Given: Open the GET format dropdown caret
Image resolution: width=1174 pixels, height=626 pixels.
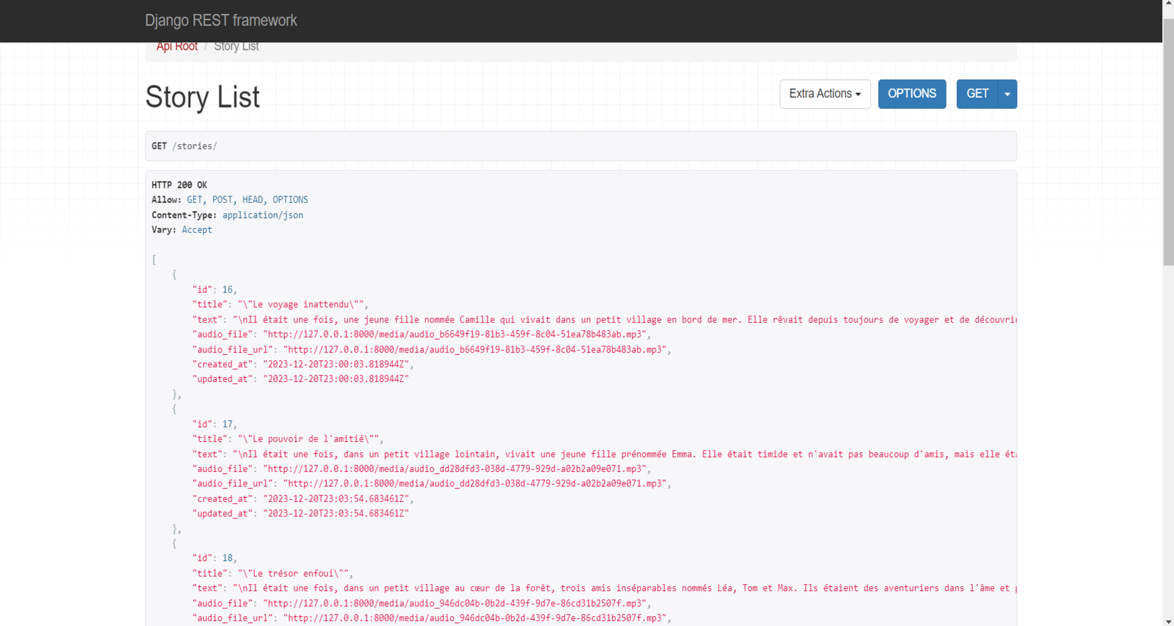Looking at the screenshot, I should [x=1007, y=94].
